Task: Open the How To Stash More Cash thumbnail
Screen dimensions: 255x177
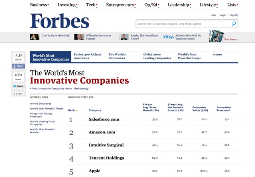Action: point(34,37)
